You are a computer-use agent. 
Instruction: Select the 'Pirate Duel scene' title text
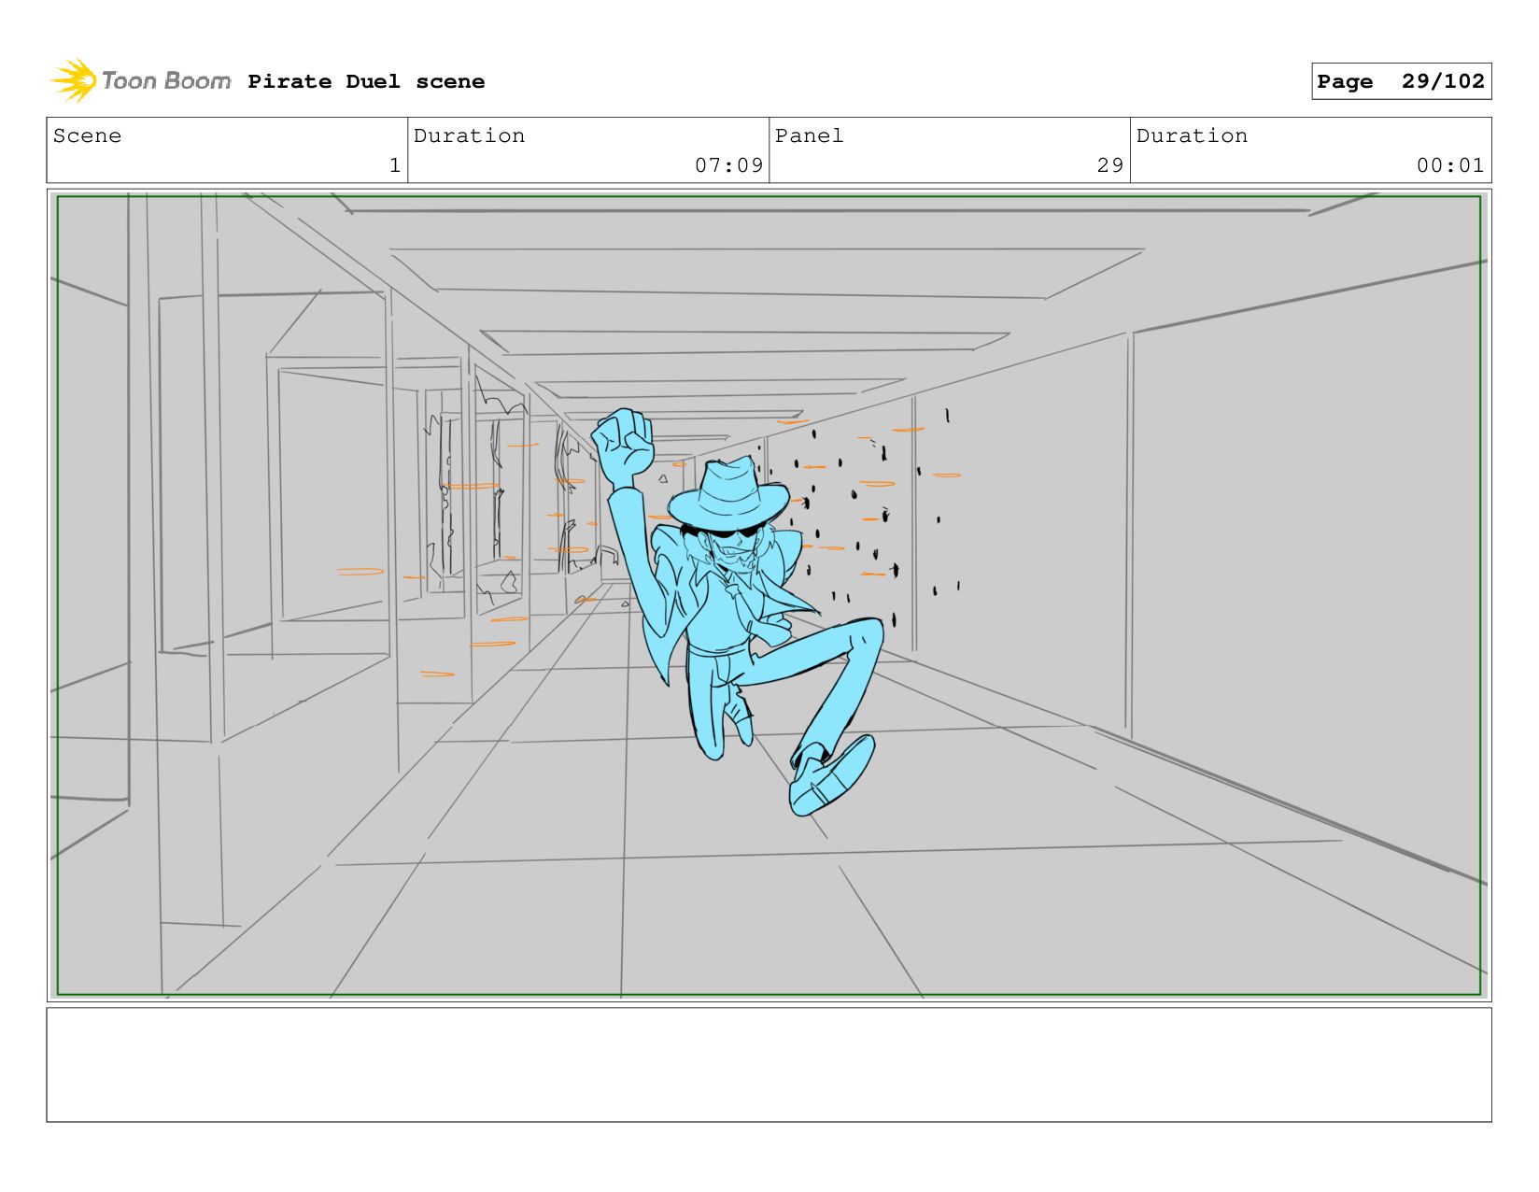pos(366,81)
